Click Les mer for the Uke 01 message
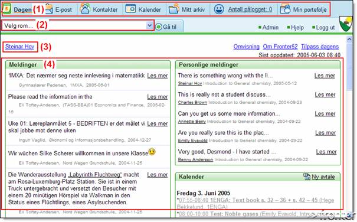This screenshot has width=357, height=222. [158, 123]
